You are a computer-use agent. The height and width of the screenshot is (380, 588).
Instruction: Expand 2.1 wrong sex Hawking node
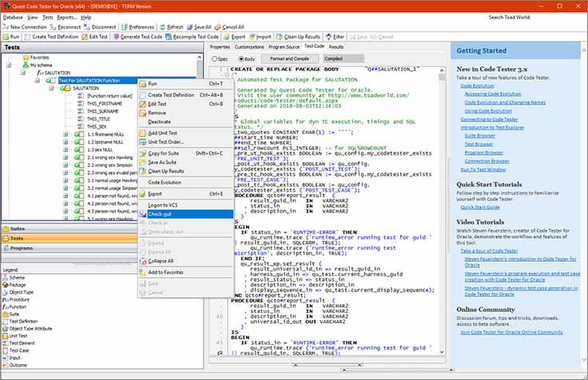coord(66,157)
